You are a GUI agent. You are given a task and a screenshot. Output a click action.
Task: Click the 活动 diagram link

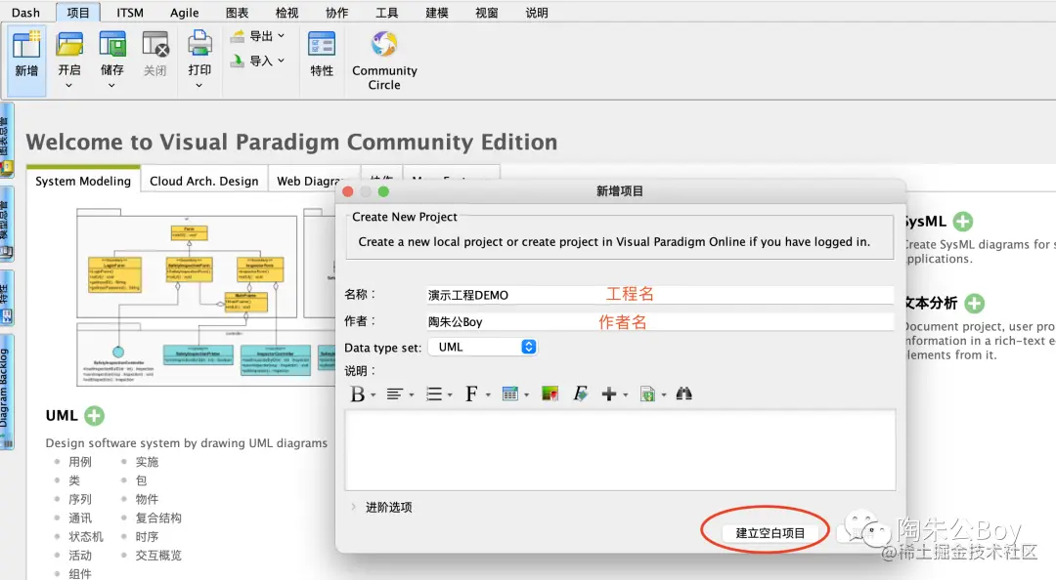[80, 556]
